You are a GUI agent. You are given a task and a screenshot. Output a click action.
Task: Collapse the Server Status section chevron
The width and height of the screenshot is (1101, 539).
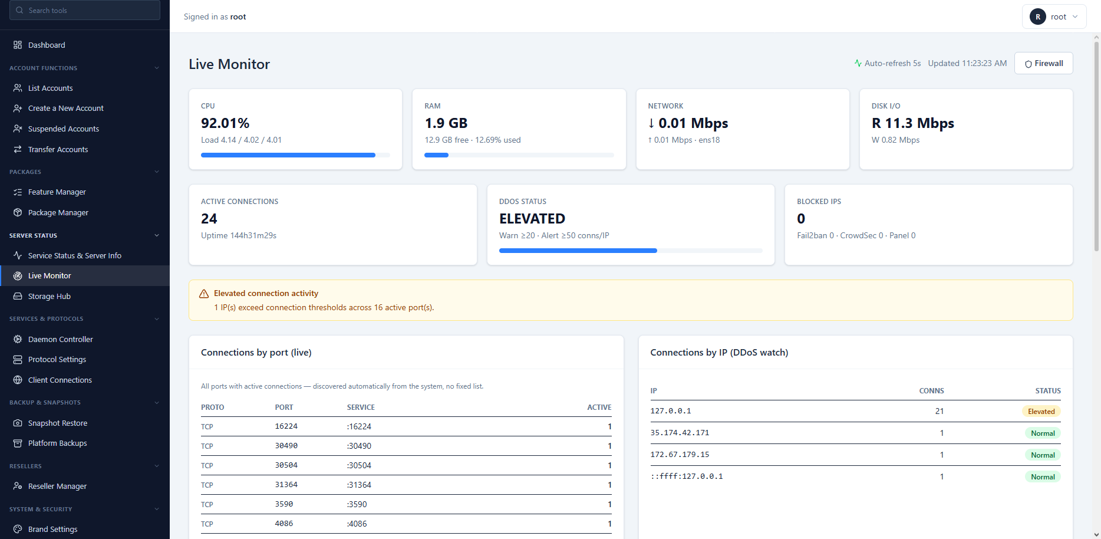[x=157, y=235]
